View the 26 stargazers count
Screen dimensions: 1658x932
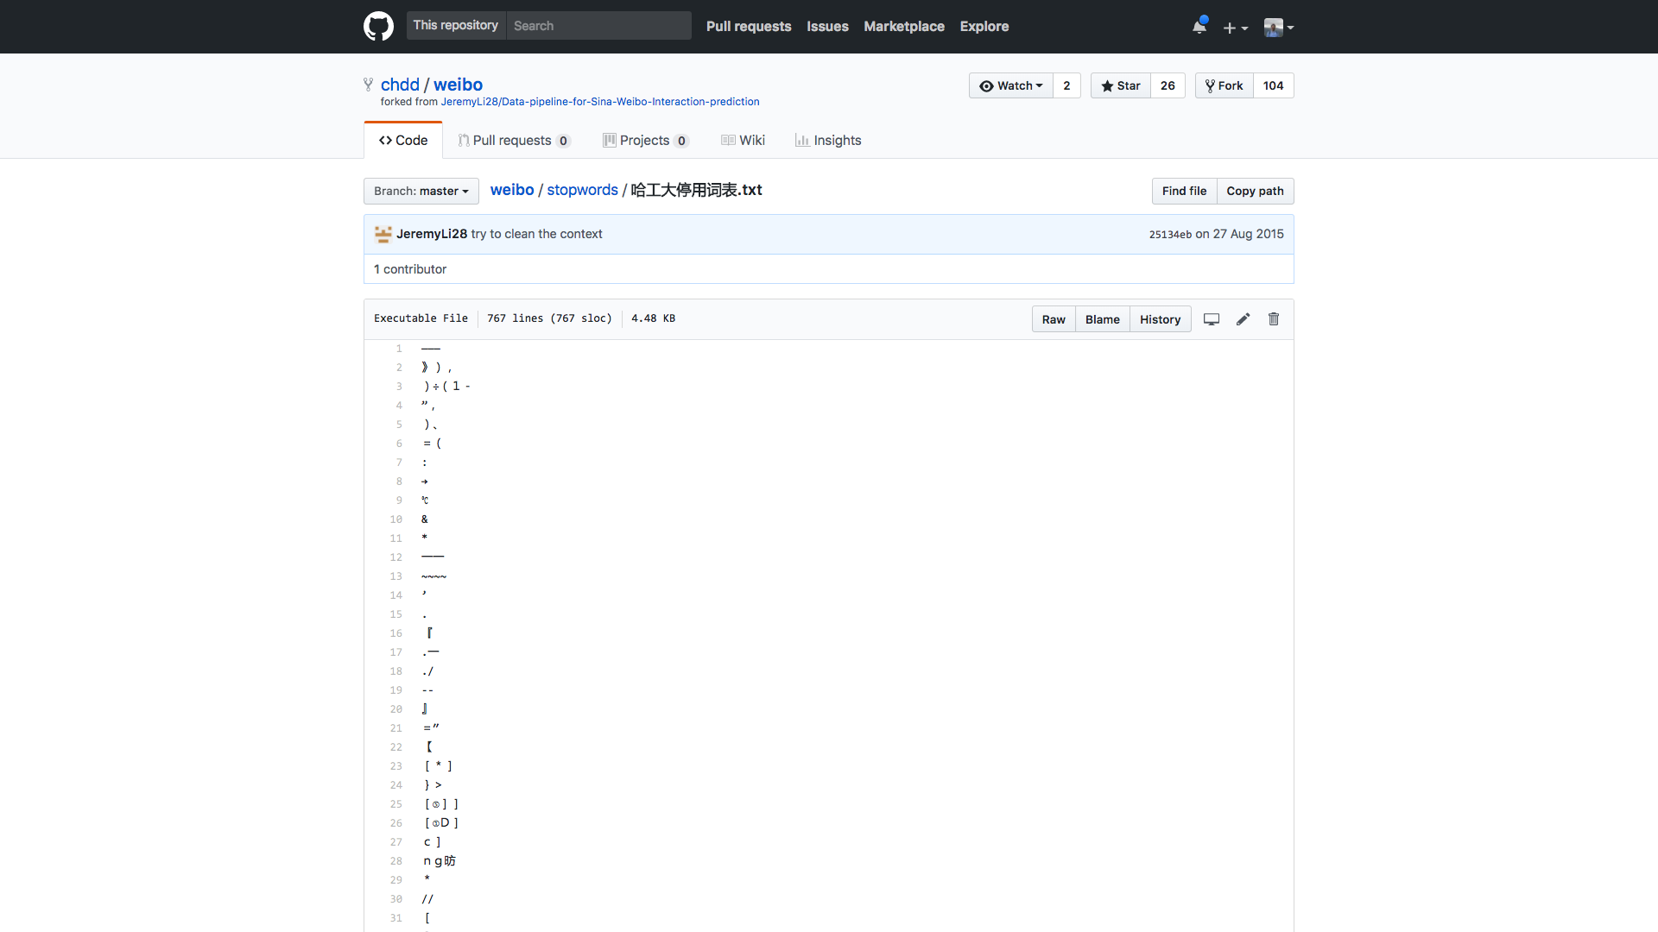[1168, 85]
